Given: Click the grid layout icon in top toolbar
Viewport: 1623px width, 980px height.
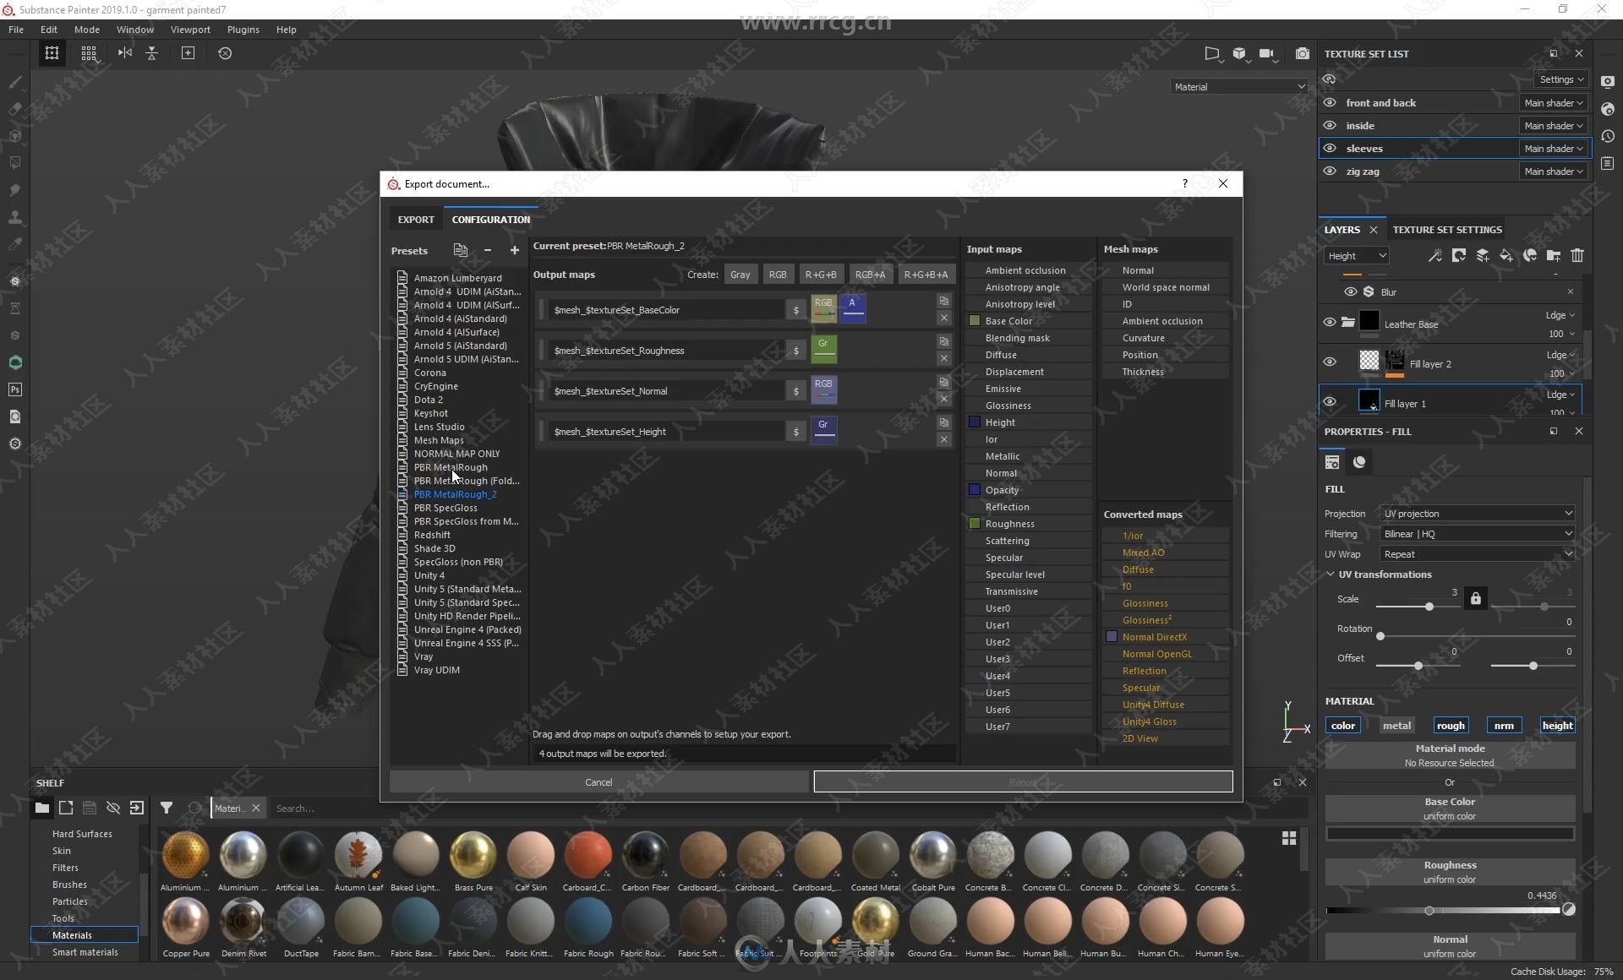Looking at the screenshot, I should (89, 53).
